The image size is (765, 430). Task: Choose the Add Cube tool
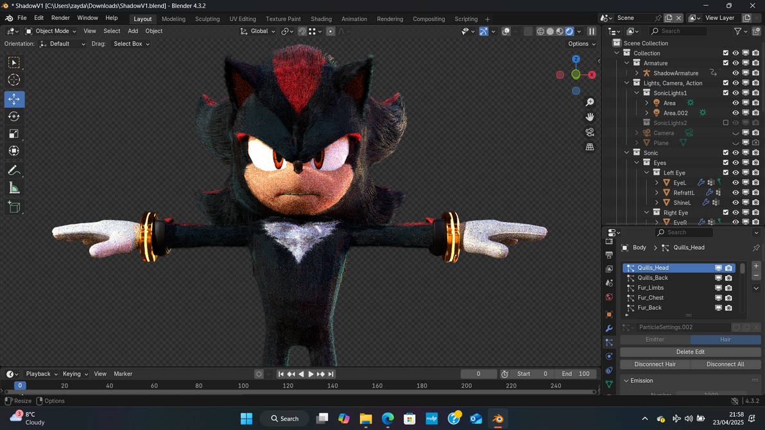click(x=14, y=207)
